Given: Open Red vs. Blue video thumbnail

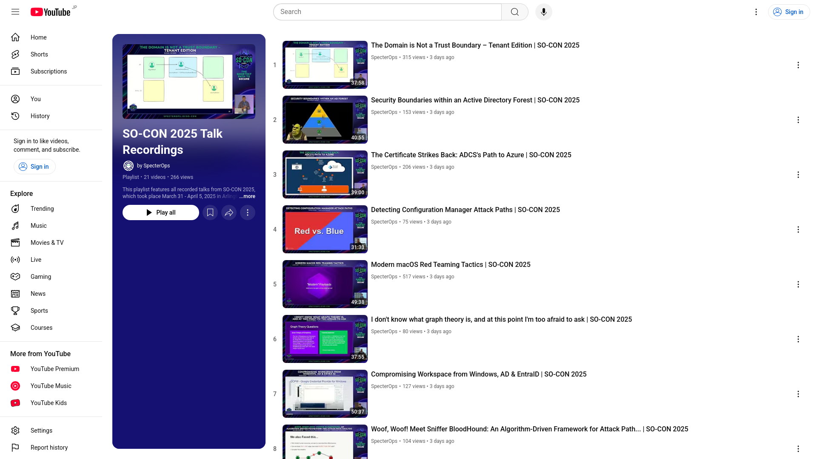Looking at the screenshot, I should [x=325, y=229].
